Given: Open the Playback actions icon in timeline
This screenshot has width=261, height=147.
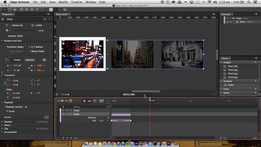Looking at the screenshot, I should 108,118.
